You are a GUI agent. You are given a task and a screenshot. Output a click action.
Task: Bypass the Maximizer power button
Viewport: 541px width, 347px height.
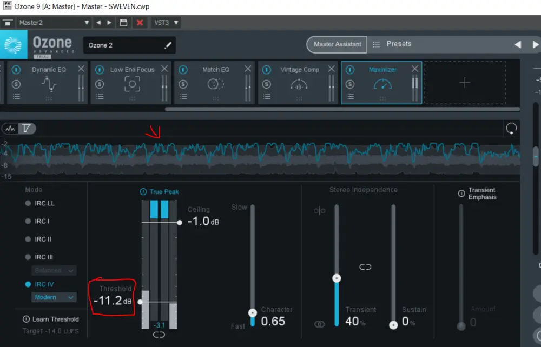[x=350, y=70]
